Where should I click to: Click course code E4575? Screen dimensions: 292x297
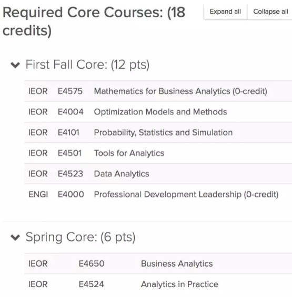tap(70, 91)
